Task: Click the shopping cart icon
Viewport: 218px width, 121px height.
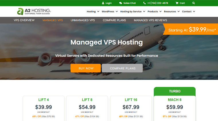Action: [177, 3]
